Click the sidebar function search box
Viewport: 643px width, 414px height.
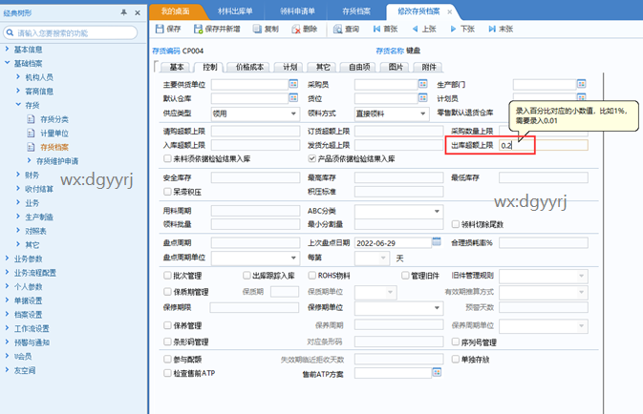pyautogui.click(x=70, y=32)
